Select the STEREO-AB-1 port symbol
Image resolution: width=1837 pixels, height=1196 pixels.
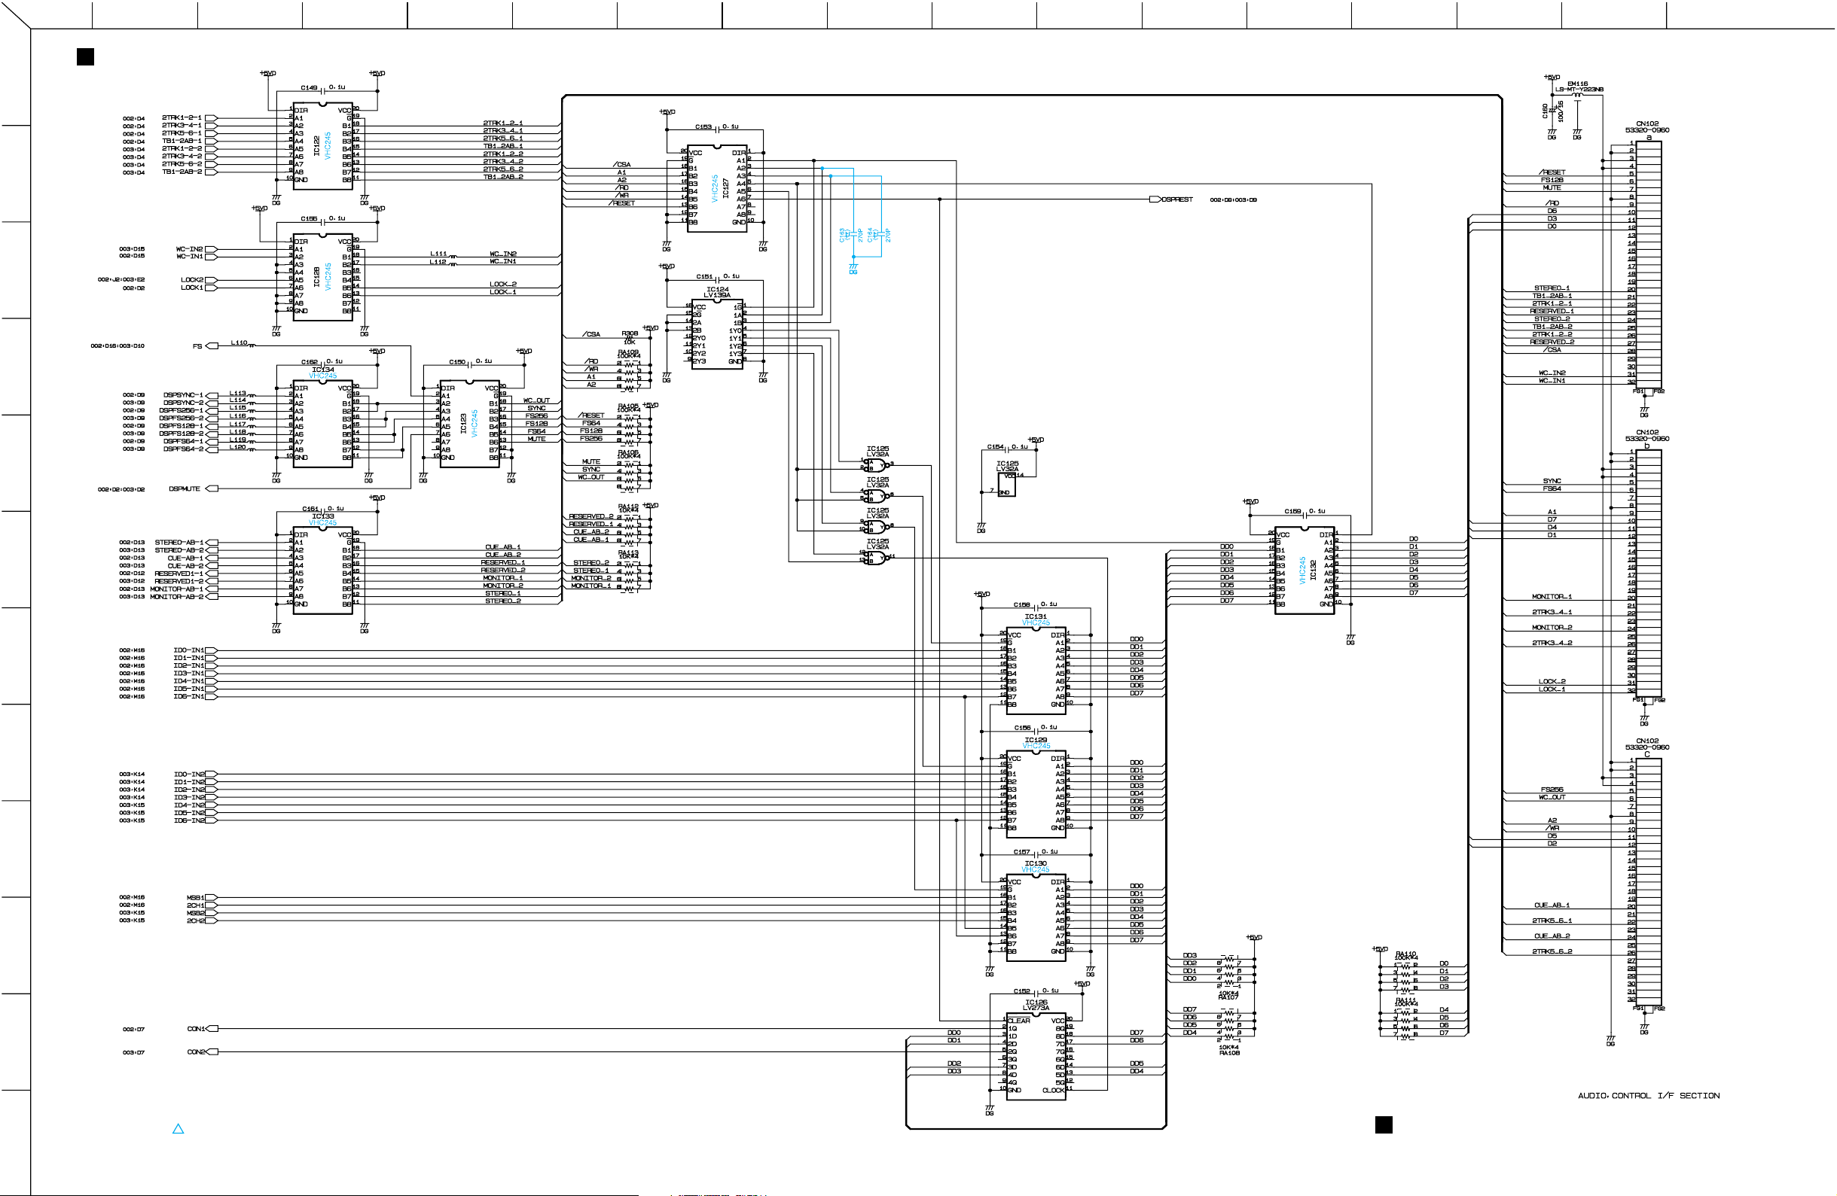[212, 543]
